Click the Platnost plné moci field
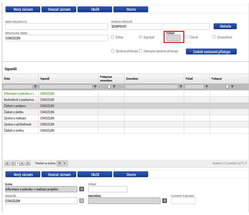This screenshot has width=249, height=215. pos(183,201)
